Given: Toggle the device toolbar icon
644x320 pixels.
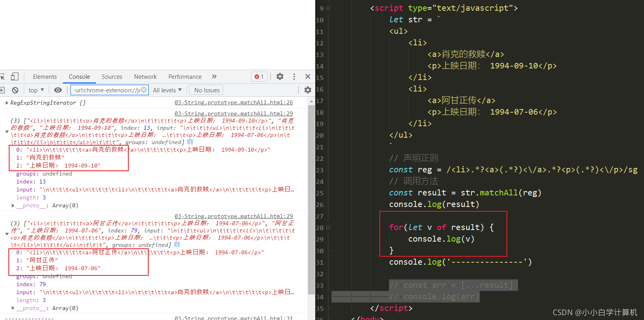Looking at the screenshot, I should coord(15,76).
